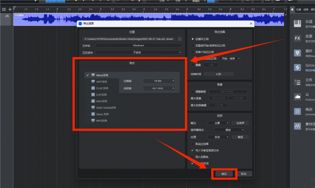Click the M4A file format icon
The width and height of the screenshot is (315, 188).
coord(93,101)
